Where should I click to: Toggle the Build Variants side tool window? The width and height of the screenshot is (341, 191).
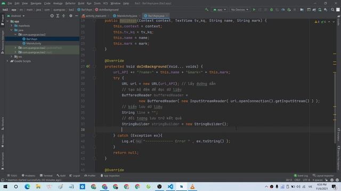click(3, 161)
